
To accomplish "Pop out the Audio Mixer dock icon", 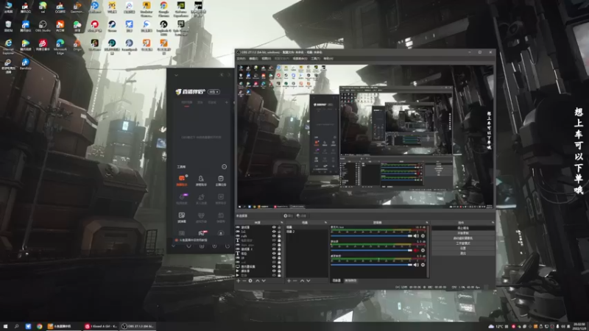I will [427, 223].
